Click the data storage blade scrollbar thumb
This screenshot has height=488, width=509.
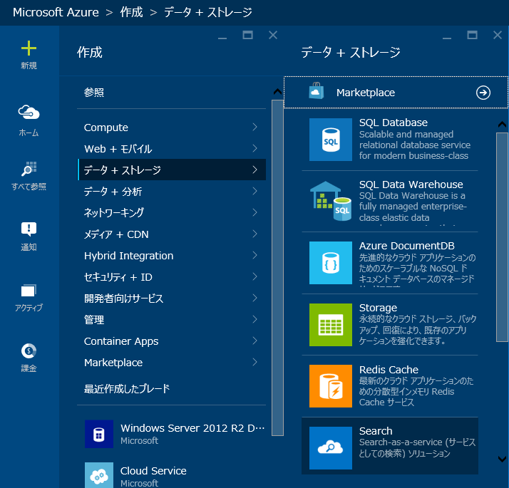tap(502, 237)
